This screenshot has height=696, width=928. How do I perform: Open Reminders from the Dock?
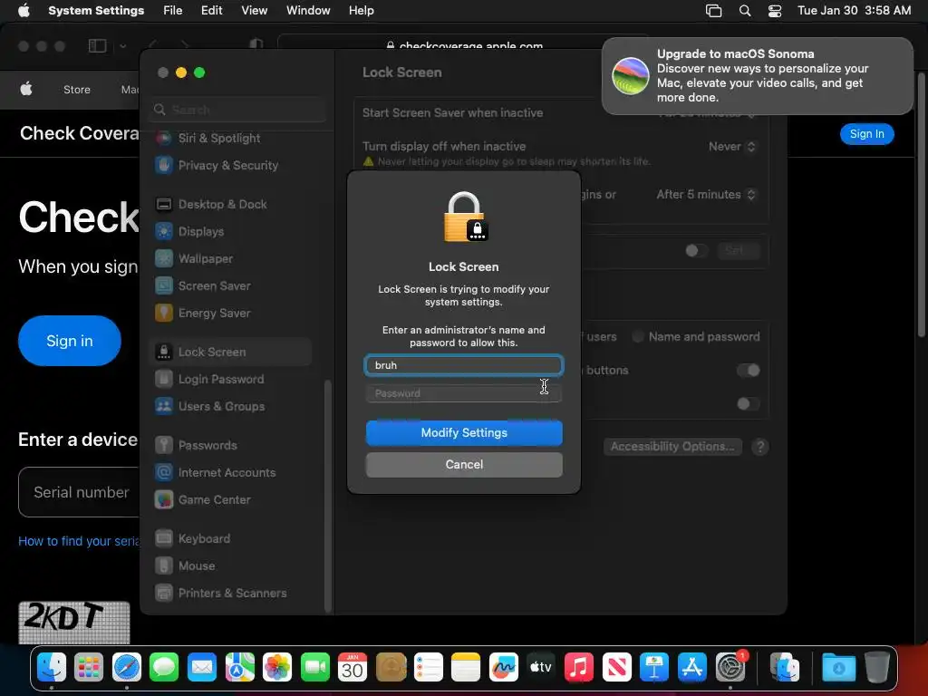(428, 668)
